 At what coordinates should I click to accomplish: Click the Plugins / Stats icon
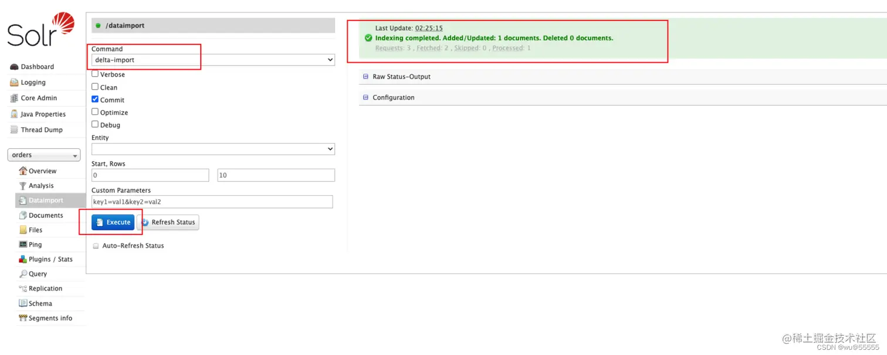point(23,259)
